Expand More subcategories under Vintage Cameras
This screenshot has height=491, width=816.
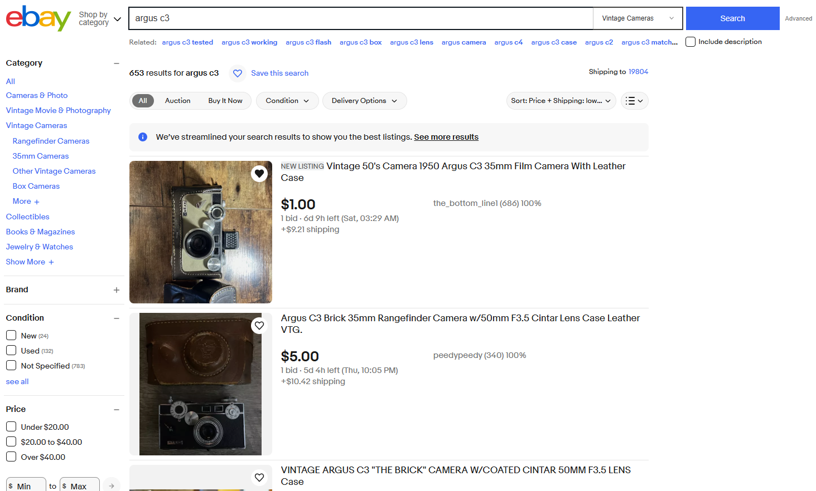pyautogui.click(x=26, y=201)
